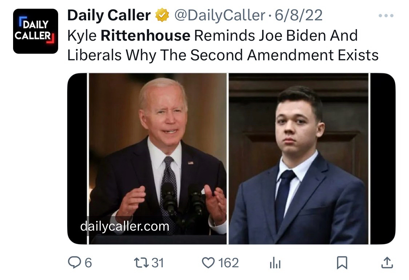Like the tweet with the heart icon
This screenshot has width=409, height=280.
[208, 263]
